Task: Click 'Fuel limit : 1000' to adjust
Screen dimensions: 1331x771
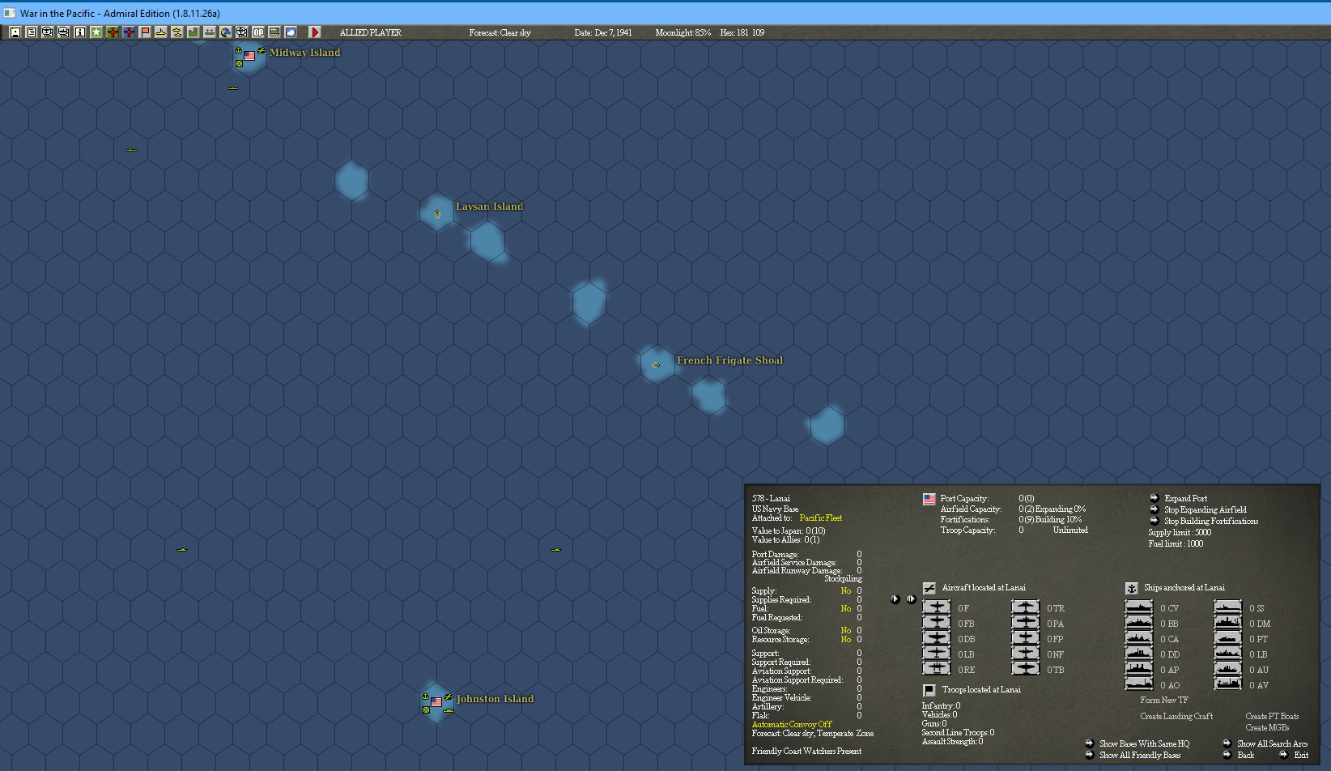Action: (x=1176, y=543)
